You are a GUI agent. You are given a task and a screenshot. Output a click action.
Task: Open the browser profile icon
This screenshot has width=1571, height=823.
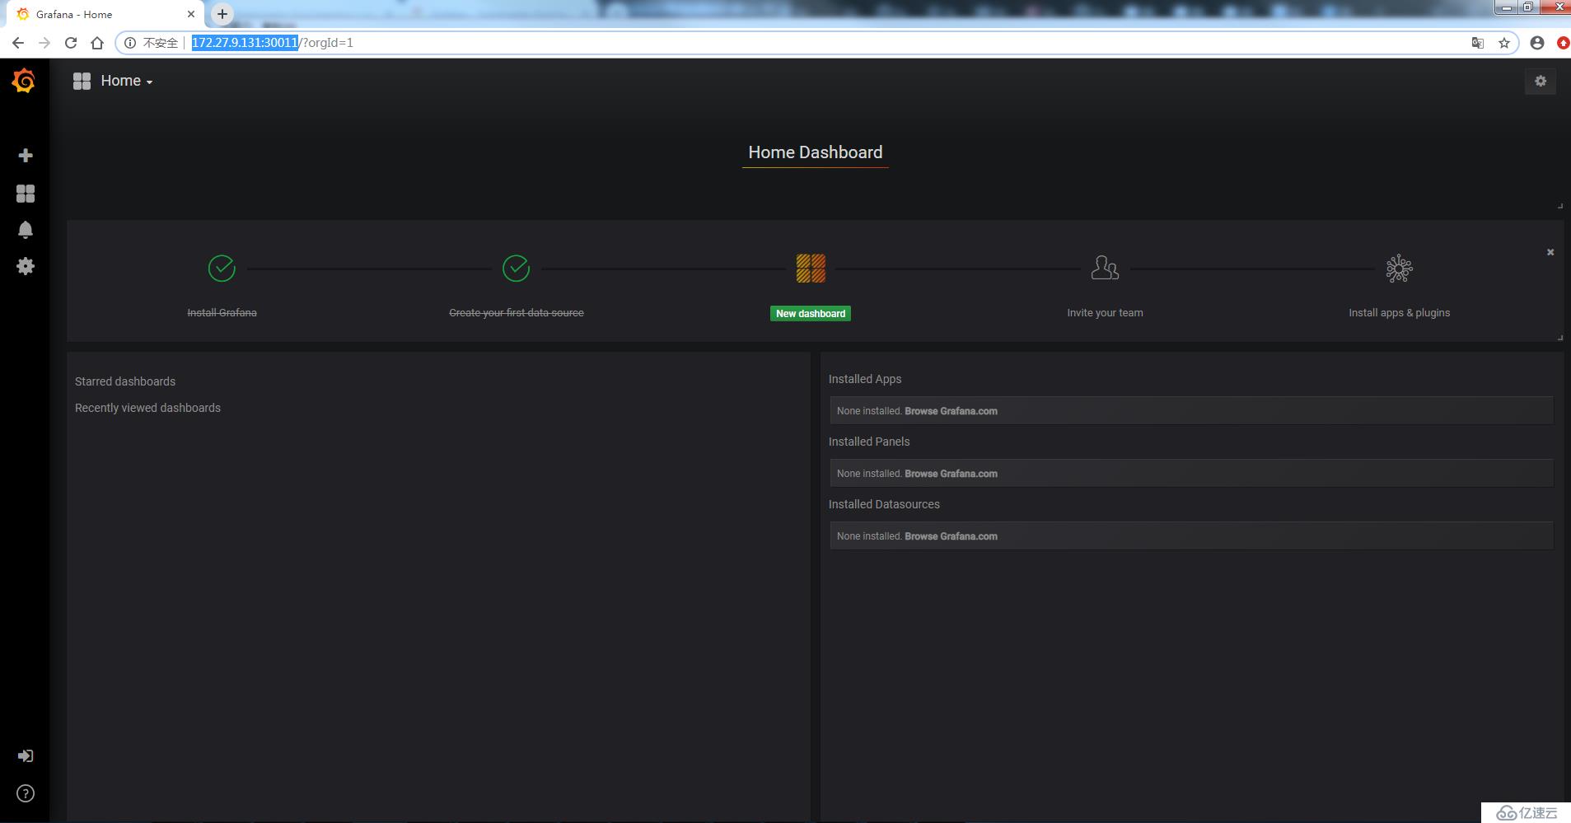click(1537, 43)
